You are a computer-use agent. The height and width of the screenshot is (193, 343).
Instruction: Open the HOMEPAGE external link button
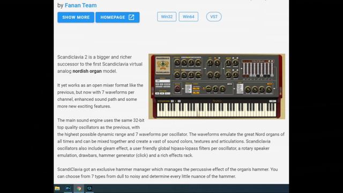117,17
